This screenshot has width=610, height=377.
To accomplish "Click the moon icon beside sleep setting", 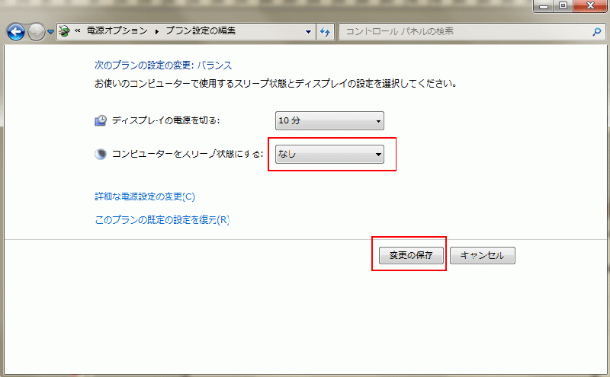I will (x=101, y=154).
